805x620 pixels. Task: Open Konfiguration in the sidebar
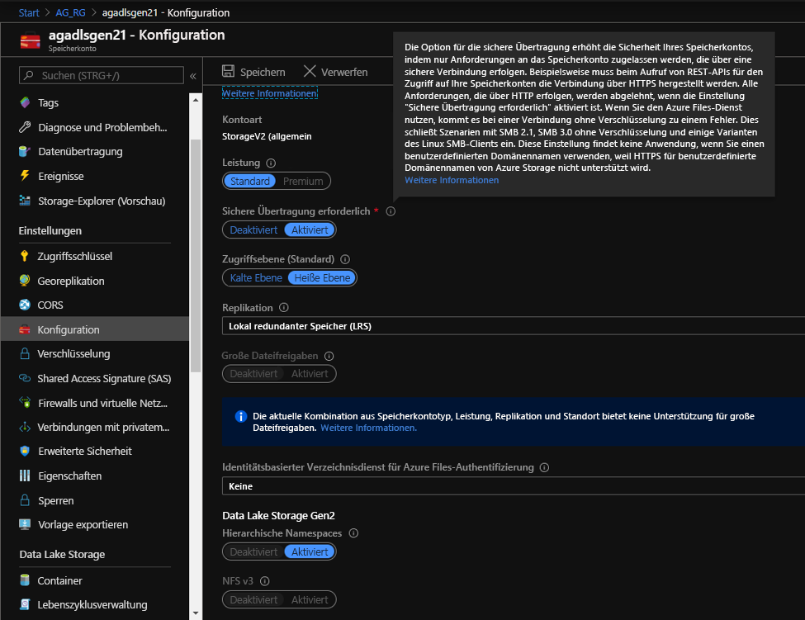95,329
